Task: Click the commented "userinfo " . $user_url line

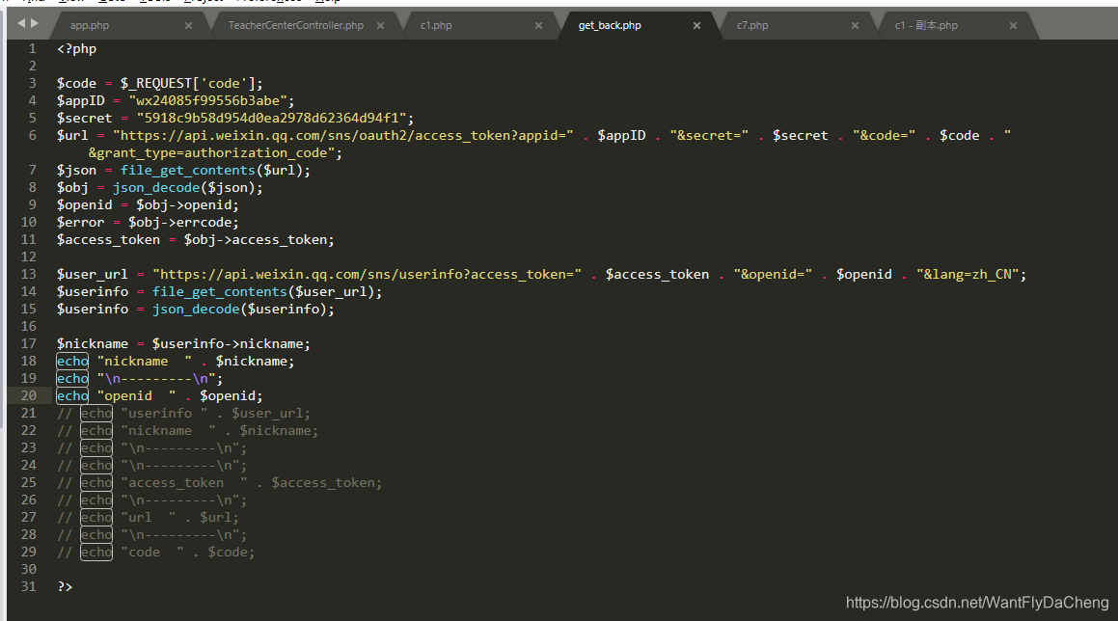Action: point(184,414)
